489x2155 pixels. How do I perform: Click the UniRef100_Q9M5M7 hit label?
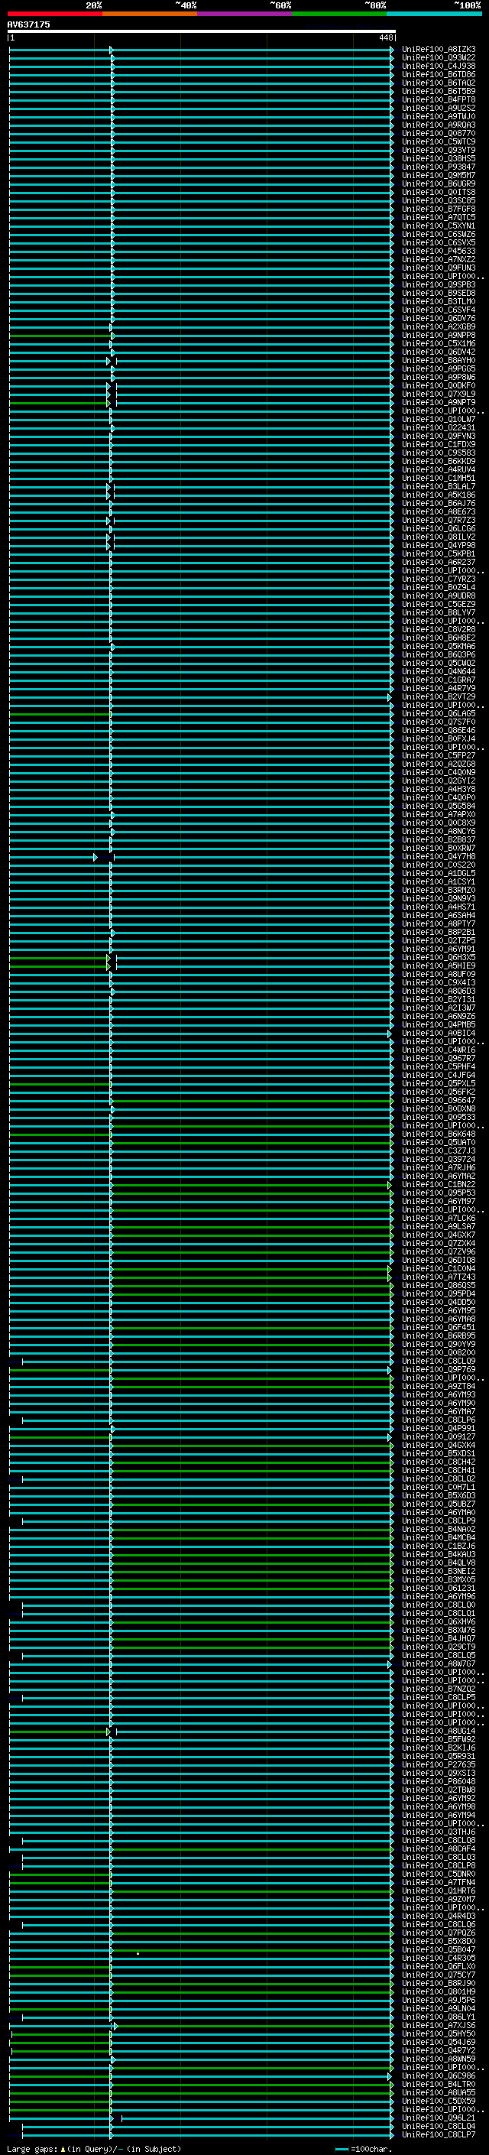pyautogui.click(x=439, y=176)
